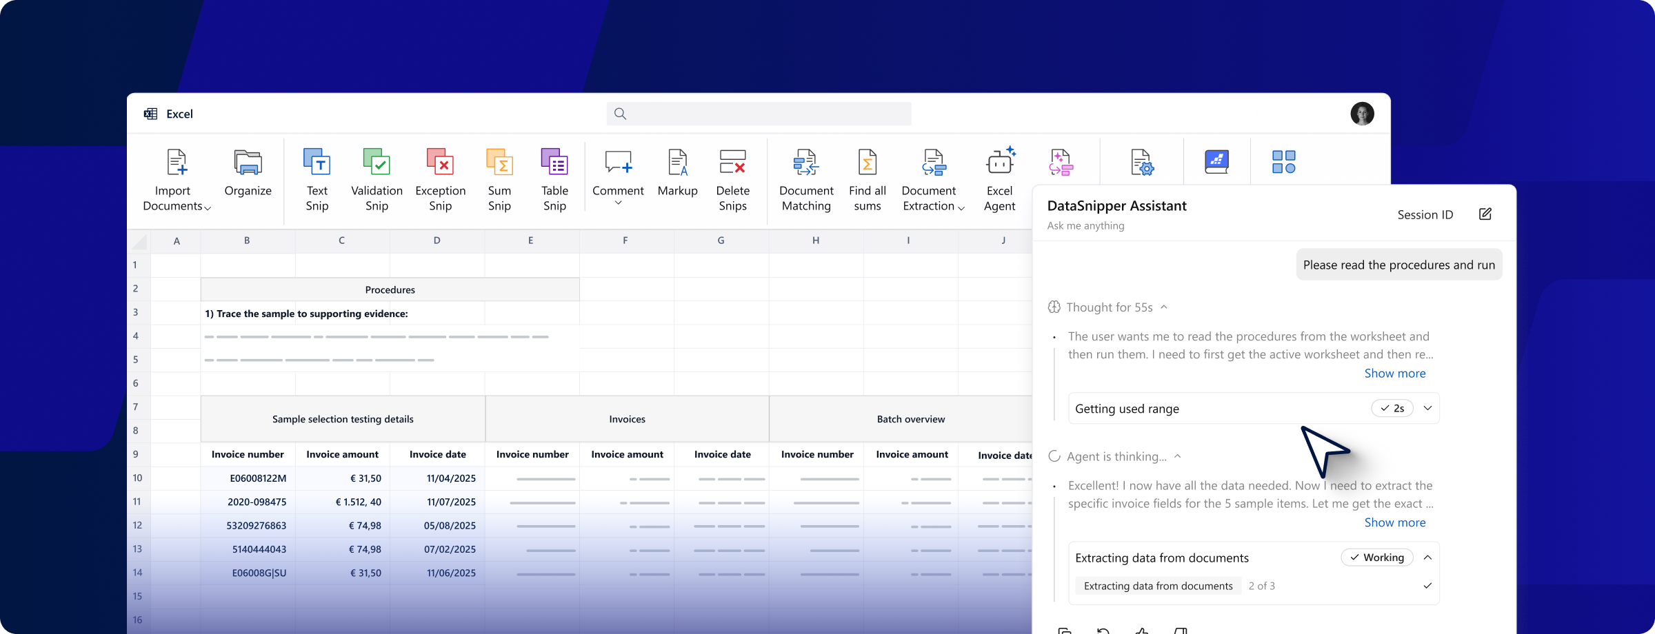Select the Validation Snip tool
Viewport: 1655px width, 634px height.
(377, 163)
